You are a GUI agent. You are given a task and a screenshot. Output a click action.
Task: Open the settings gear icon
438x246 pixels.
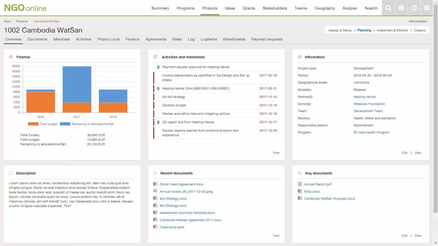tap(427, 8)
